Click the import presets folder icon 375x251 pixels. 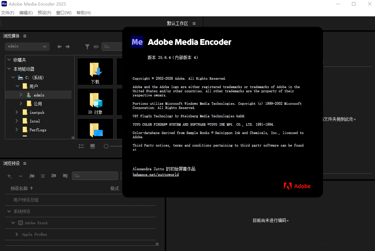click(53, 176)
